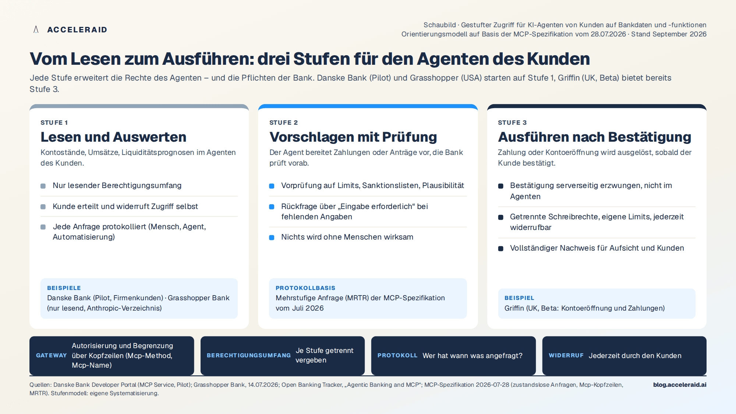The height and width of the screenshot is (414, 736).
Task: Click bullet about 'Eingabe erforderlich' Rückfrage
Action: point(354,212)
